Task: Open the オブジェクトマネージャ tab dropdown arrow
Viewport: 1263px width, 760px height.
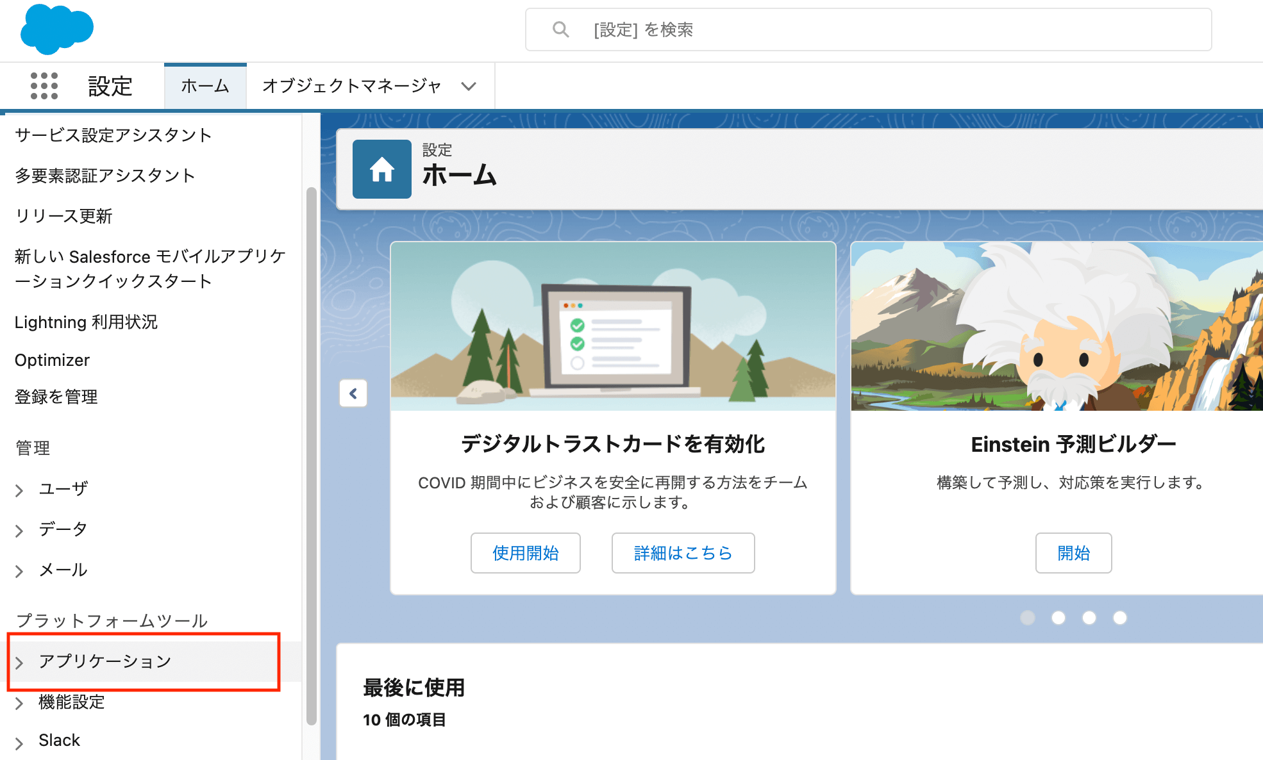Action: click(x=469, y=86)
